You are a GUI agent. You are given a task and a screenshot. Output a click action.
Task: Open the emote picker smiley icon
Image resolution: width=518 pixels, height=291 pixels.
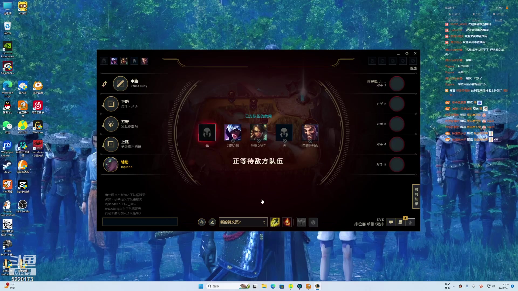coord(313,222)
